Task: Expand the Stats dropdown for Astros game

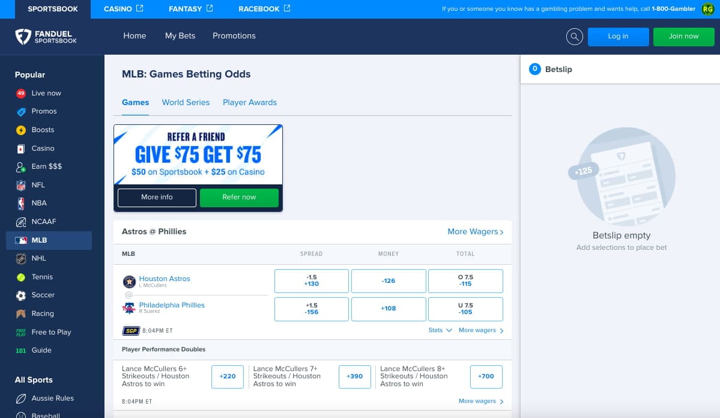Action: pos(440,330)
